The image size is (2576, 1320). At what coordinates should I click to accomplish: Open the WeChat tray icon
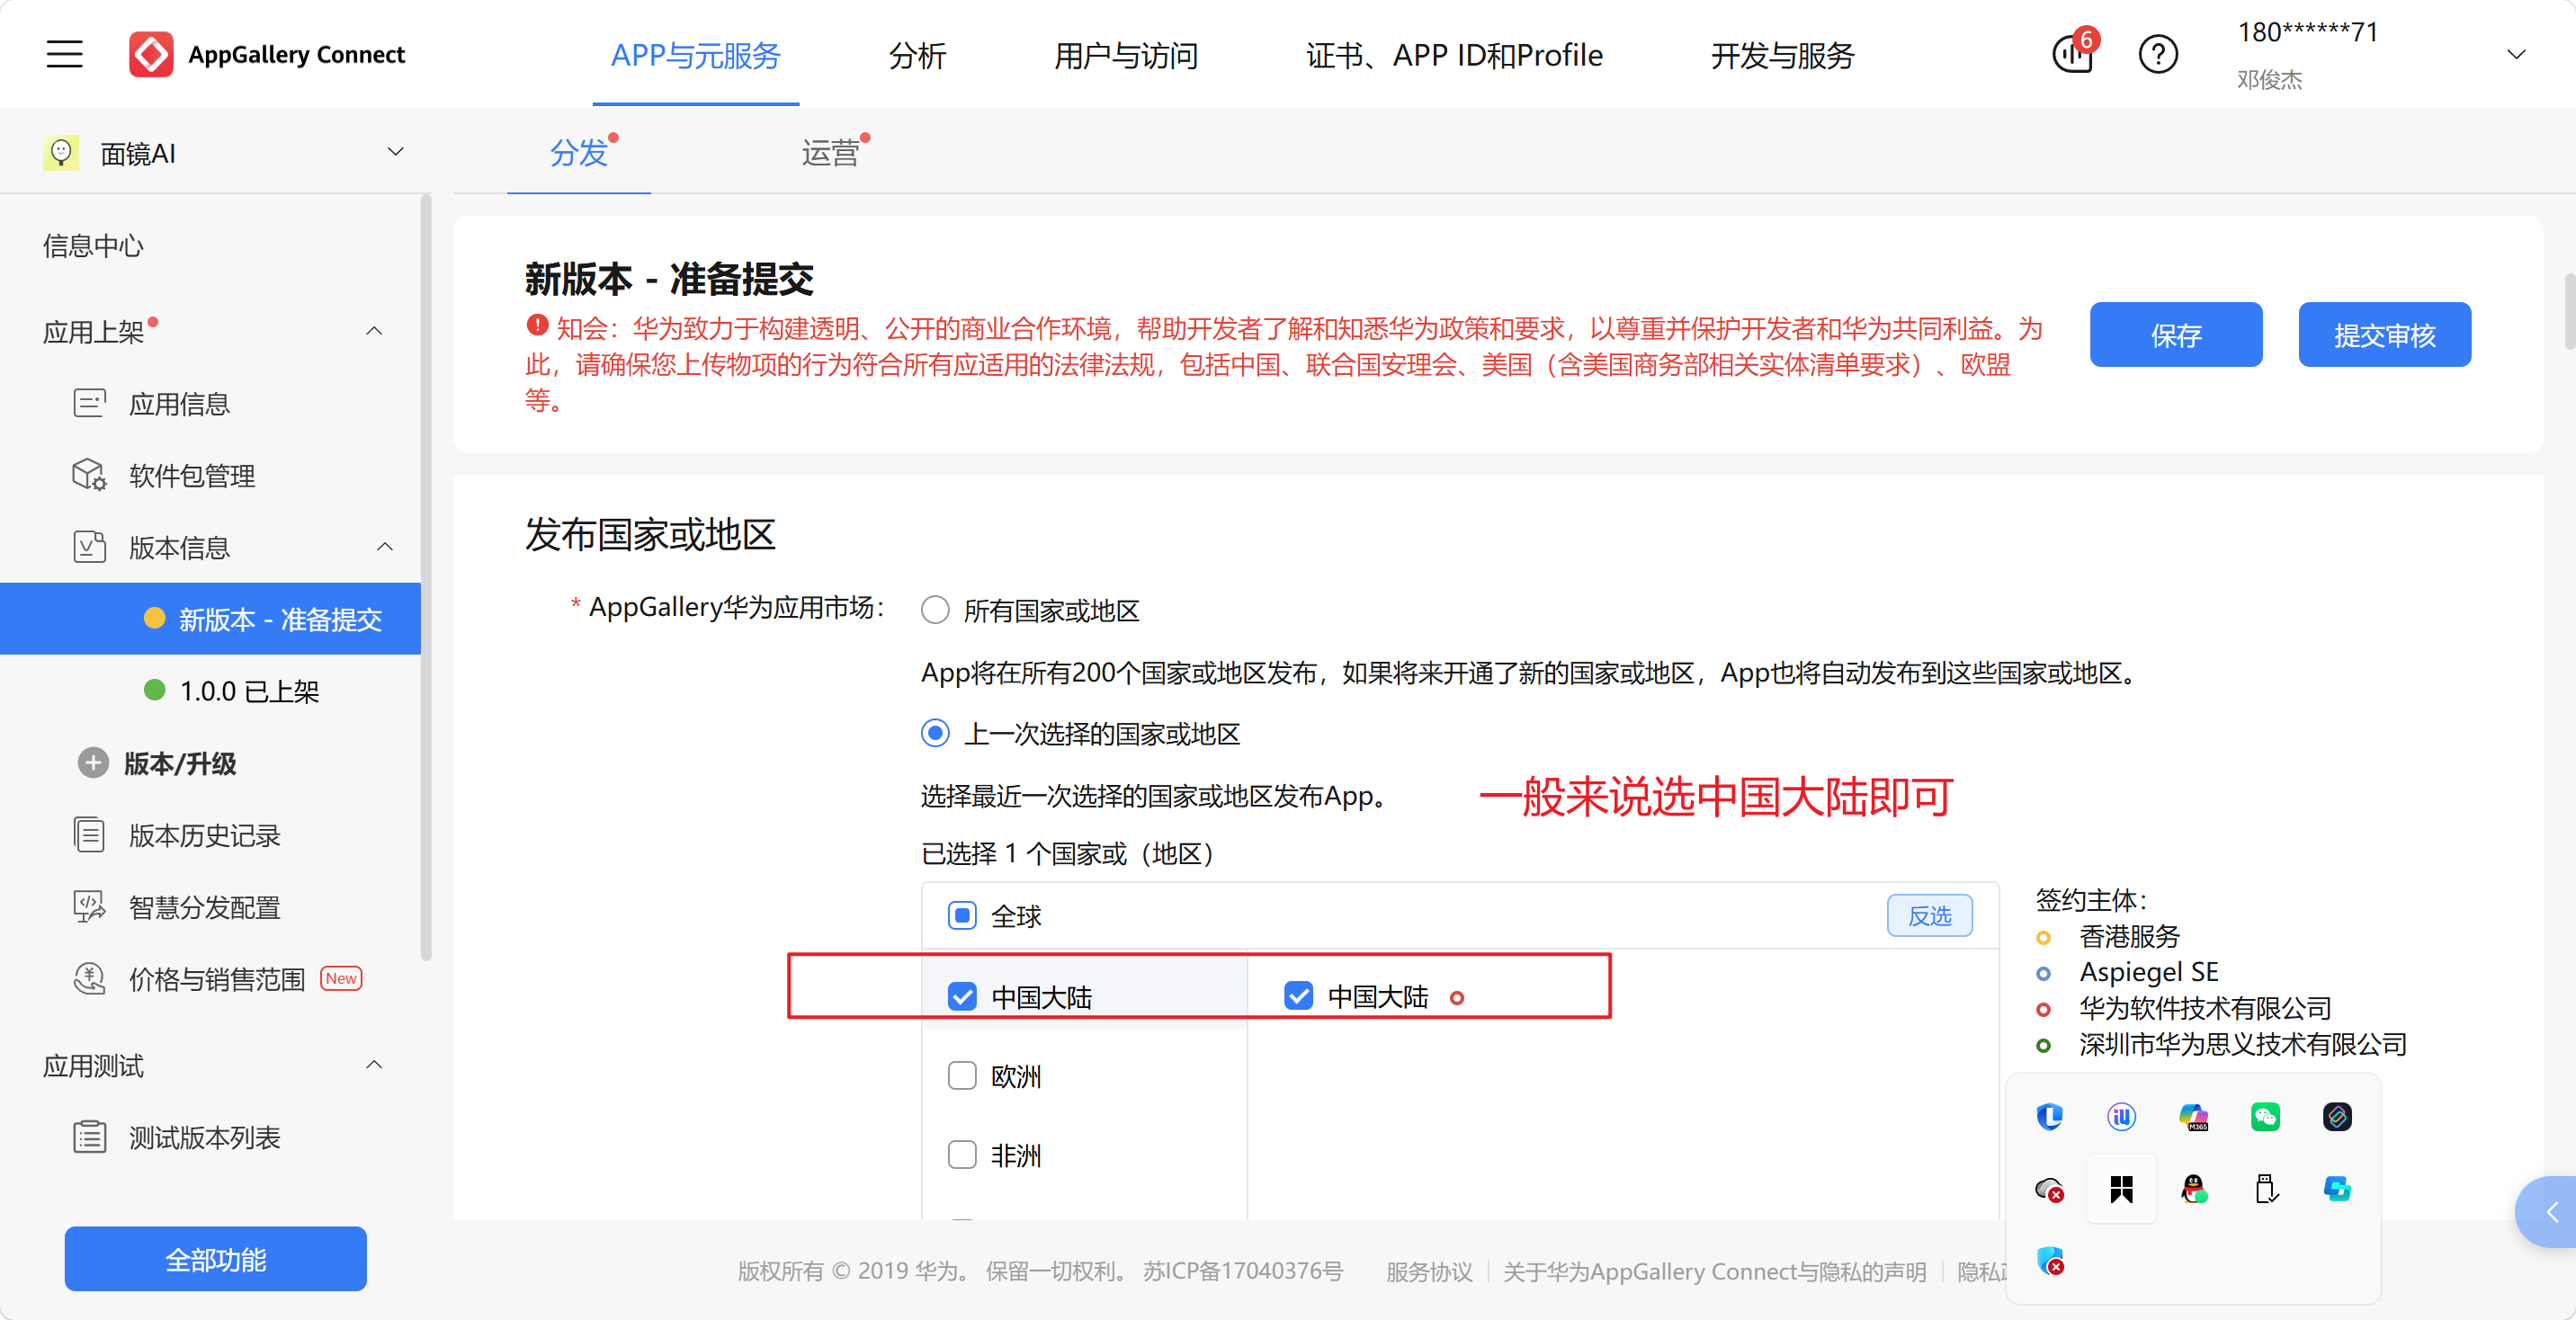[2265, 1116]
